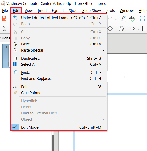Click the Paste Special icon
This screenshot has width=147, height=151.
click(15, 50)
